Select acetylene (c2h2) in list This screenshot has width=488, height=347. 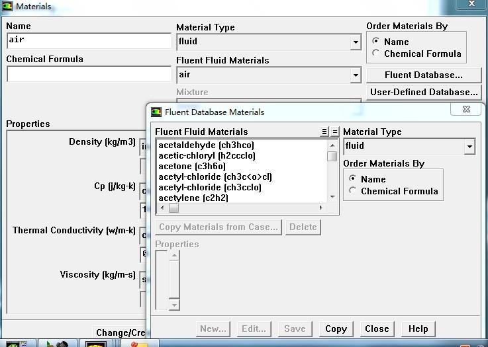(x=193, y=198)
